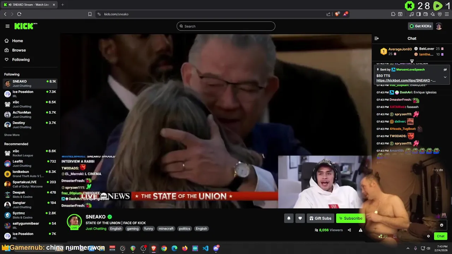Open chat settings gear
The width and height of the screenshot is (452, 254).
(428, 236)
